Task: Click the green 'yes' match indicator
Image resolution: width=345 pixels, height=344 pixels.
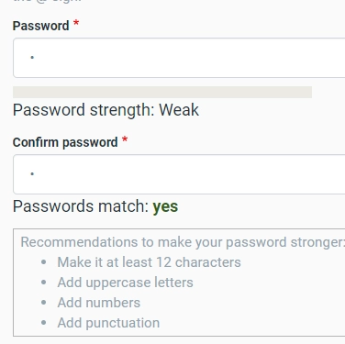Action: (165, 207)
